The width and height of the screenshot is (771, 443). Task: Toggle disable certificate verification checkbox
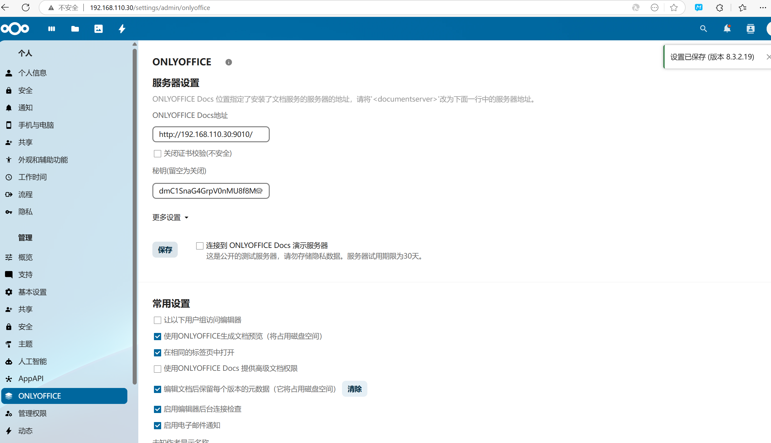click(157, 154)
